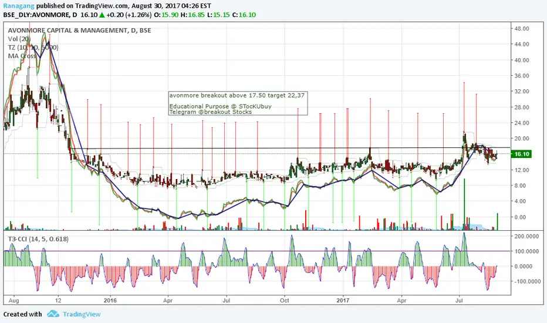Click the Aug date label on time axis
The height and width of the screenshot is (323, 547).
click(13, 300)
